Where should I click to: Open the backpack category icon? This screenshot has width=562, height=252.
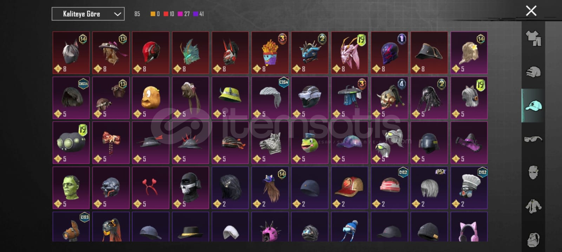tap(533, 240)
